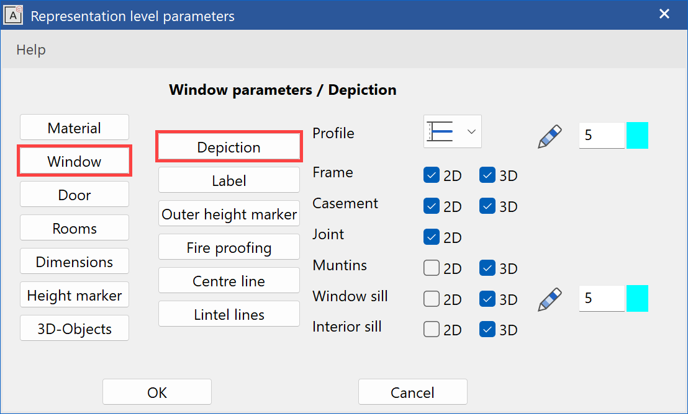Open the Fire proofing subcategory

click(x=229, y=247)
